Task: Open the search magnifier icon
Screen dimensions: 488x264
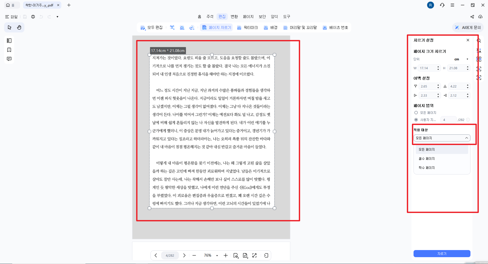Action: point(479,41)
